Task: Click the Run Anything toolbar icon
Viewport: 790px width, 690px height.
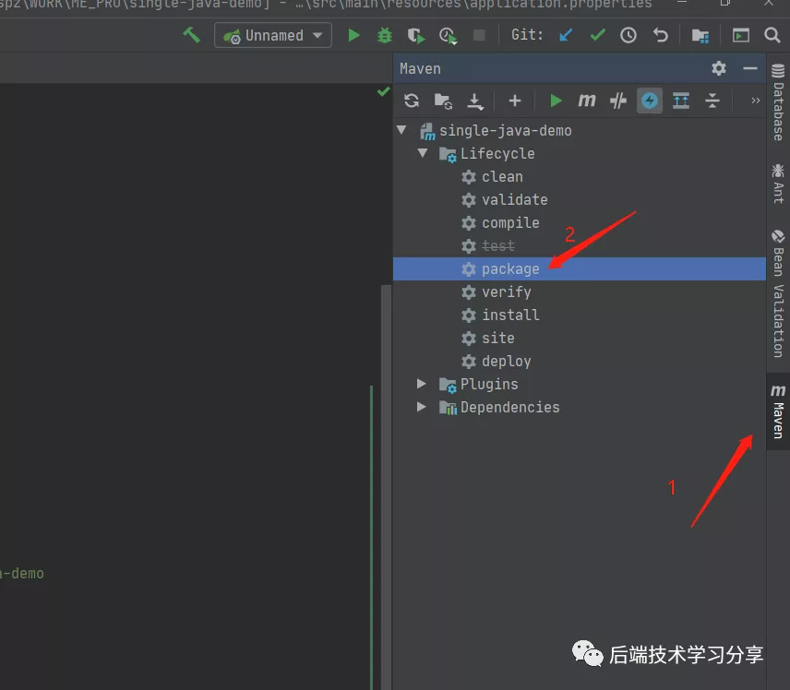Action: click(x=740, y=35)
